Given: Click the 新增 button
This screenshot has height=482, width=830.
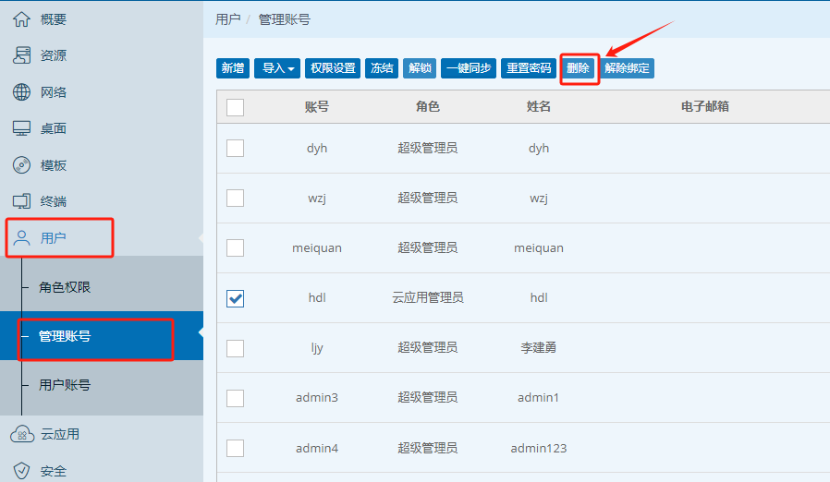Looking at the screenshot, I should [x=233, y=68].
